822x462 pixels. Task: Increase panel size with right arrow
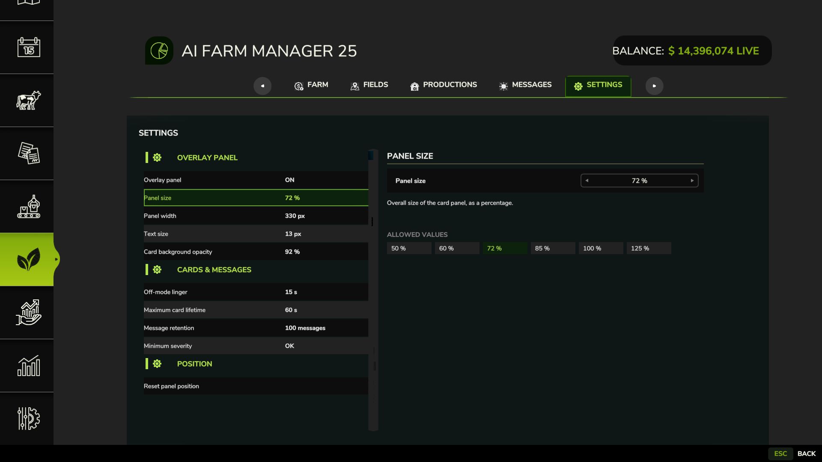tap(692, 181)
